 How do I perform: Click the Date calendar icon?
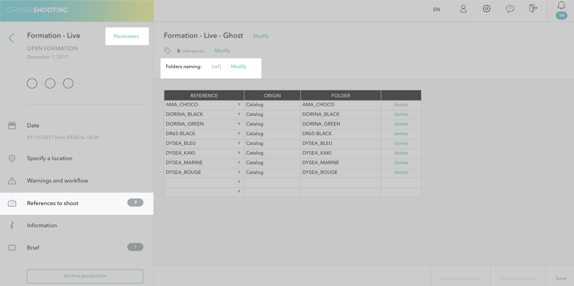(x=12, y=125)
